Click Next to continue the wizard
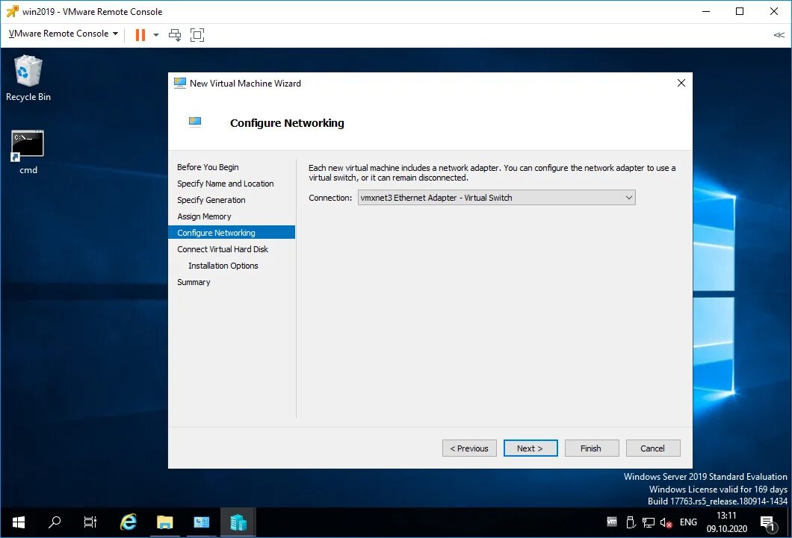The width and height of the screenshot is (792, 538). (530, 448)
